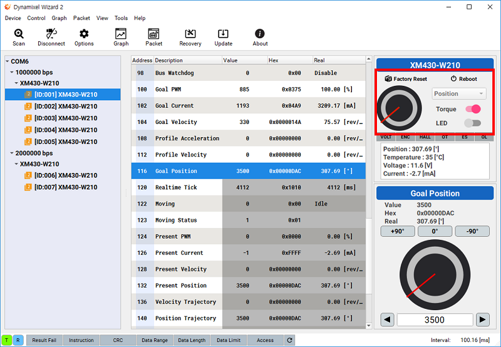Set goal position to +90°
The image size is (501, 347).
click(x=398, y=231)
